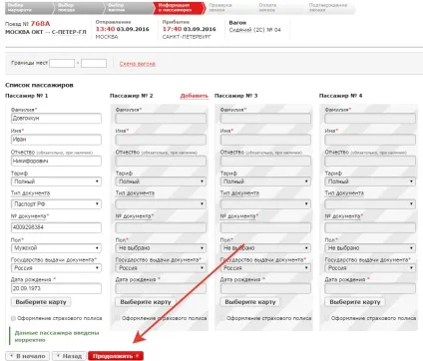Click the № документа field of passenger 2
Image resolution: width=423 pixels, height=361 pixels.
pos(161,227)
